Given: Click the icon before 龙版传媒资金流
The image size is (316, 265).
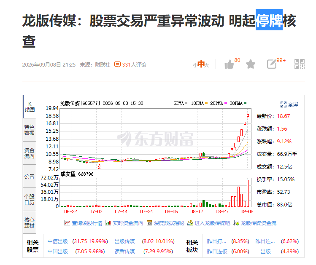Looking at the screenshot, I should [x=236, y=223].
